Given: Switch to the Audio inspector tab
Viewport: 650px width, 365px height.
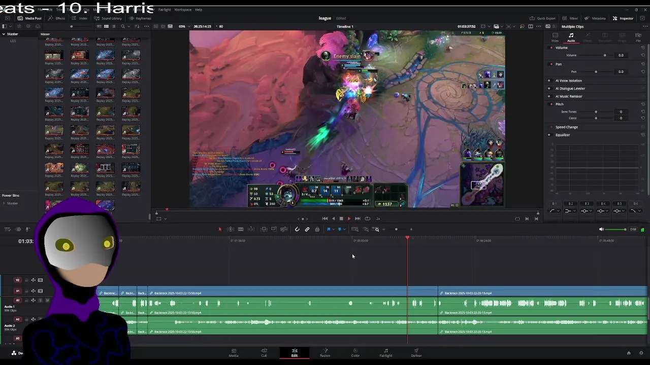Looking at the screenshot, I should tap(571, 37).
